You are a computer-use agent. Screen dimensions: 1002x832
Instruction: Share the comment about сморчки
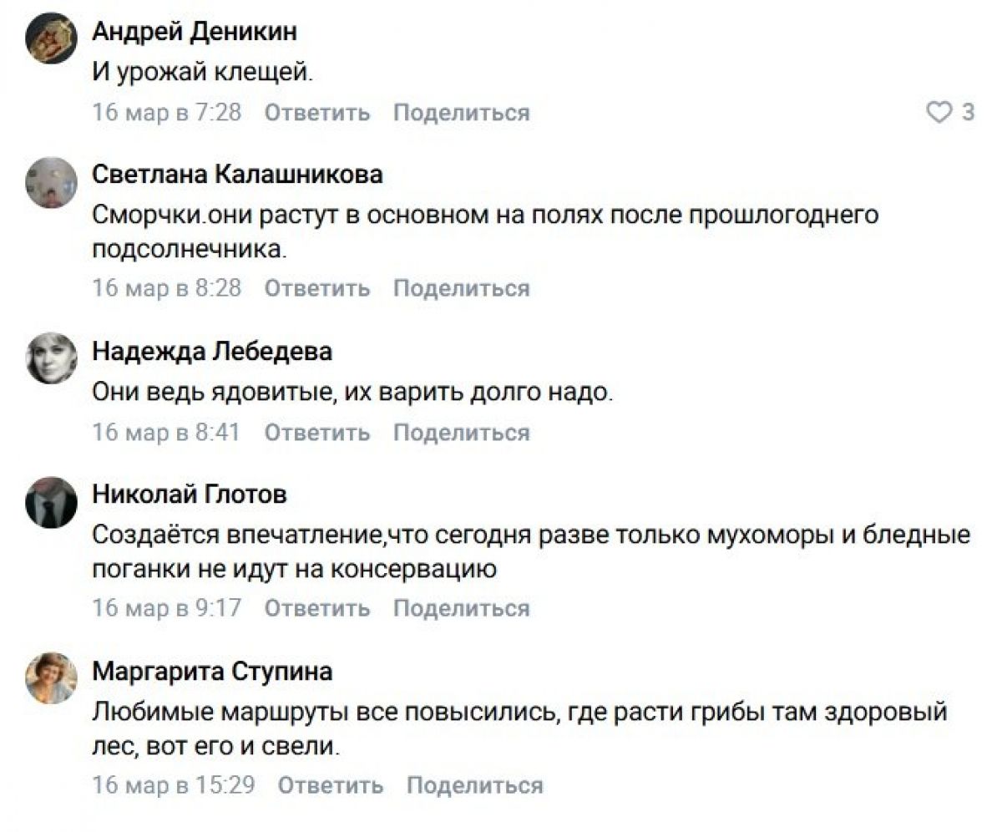point(461,289)
